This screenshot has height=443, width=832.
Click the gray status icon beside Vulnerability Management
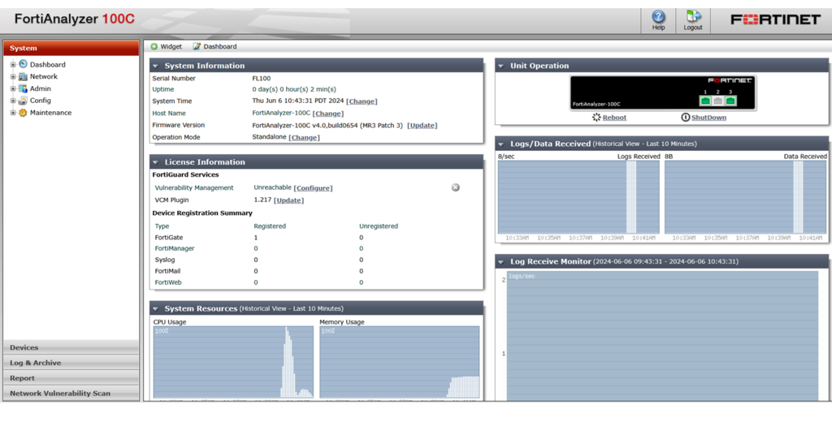(x=455, y=187)
